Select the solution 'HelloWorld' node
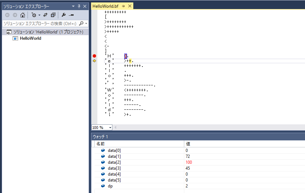 [45, 32]
